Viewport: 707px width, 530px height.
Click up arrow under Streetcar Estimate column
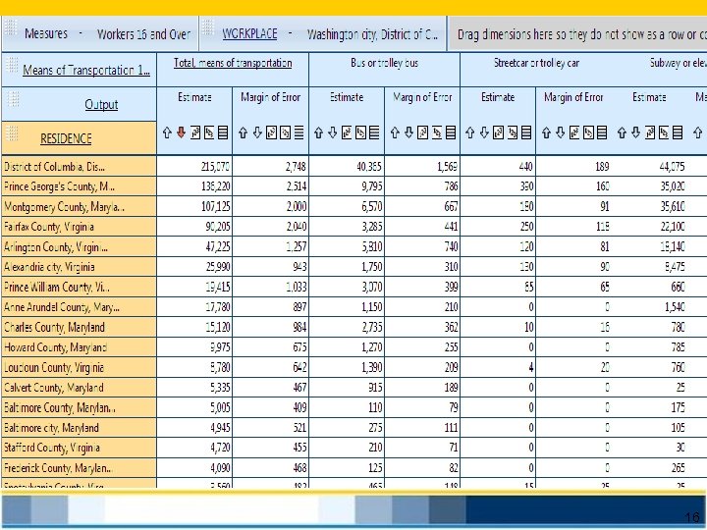[x=470, y=132]
